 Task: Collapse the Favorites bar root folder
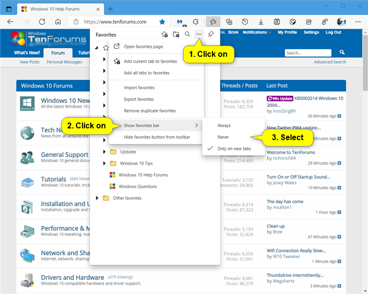(x=97, y=48)
